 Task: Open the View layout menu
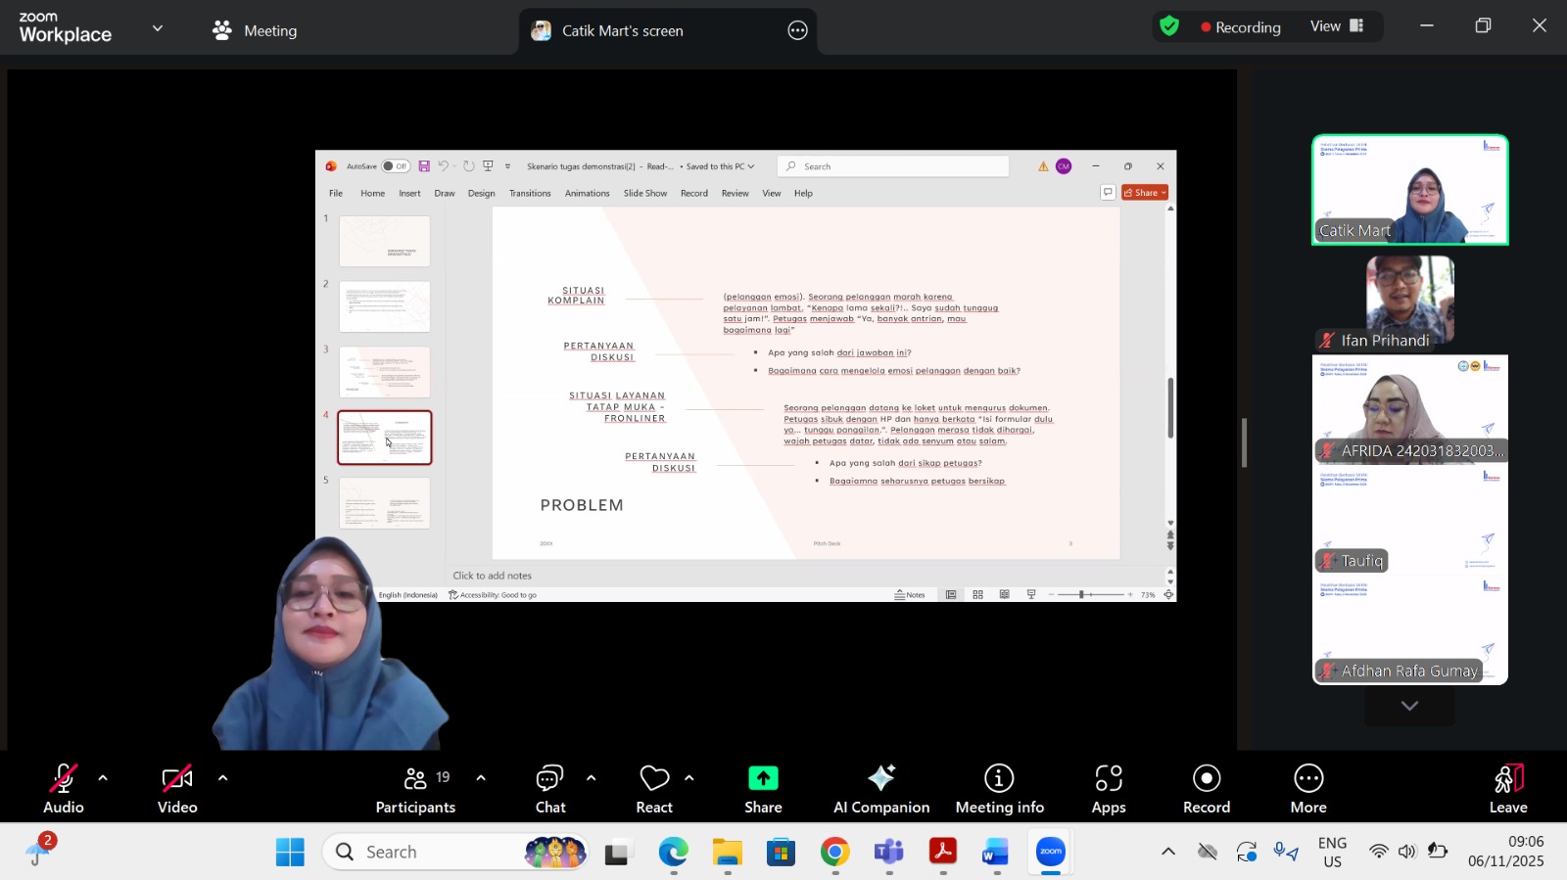pyautogui.click(x=1337, y=26)
